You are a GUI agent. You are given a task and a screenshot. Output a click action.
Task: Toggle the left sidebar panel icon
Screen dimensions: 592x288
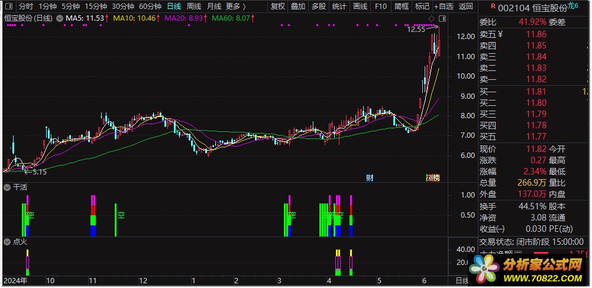(x=9, y=7)
